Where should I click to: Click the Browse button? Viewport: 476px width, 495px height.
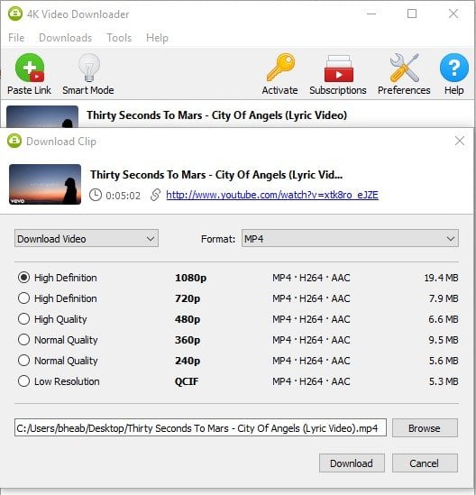click(x=425, y=428)
